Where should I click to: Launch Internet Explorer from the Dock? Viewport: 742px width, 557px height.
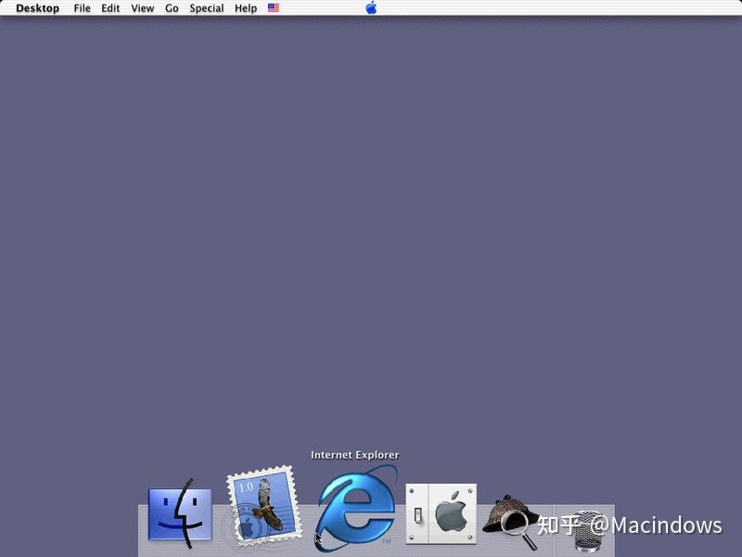pyautogui.click(x=355, y=508)
